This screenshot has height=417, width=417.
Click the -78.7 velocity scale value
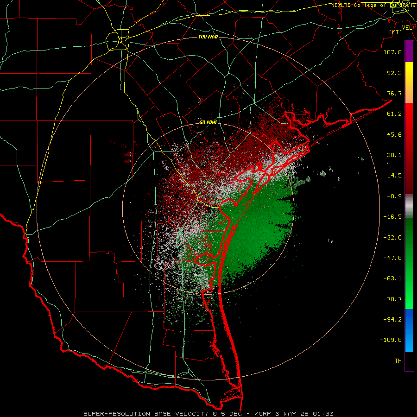392,299
